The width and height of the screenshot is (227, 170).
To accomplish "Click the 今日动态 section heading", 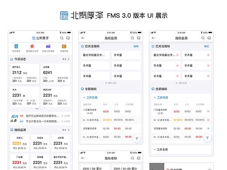I will [20, 59].
